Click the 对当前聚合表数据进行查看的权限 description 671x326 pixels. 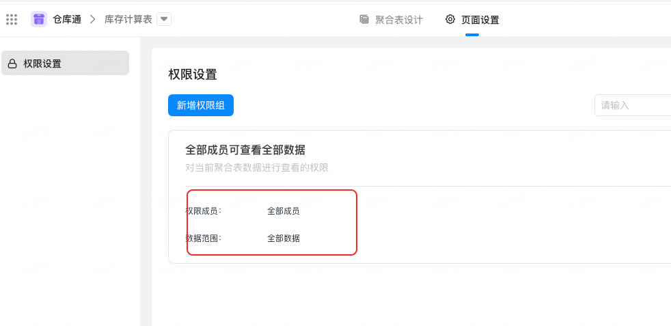pyautogui.click(x=257, y=167)
